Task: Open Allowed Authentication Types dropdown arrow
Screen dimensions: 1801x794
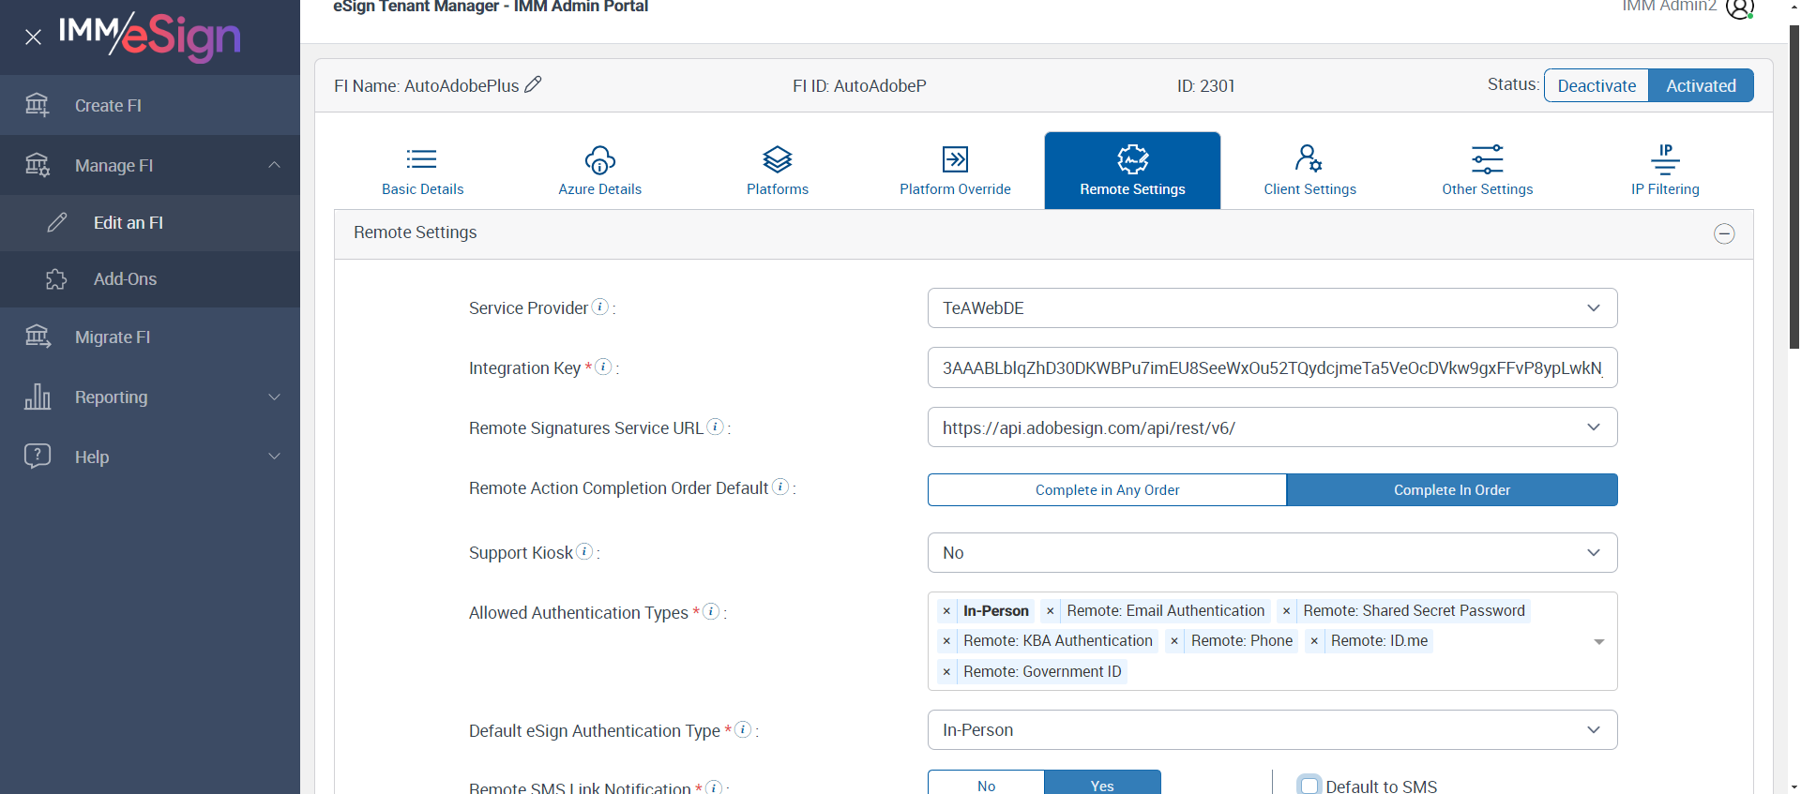Action: [x=1599, y=641]
